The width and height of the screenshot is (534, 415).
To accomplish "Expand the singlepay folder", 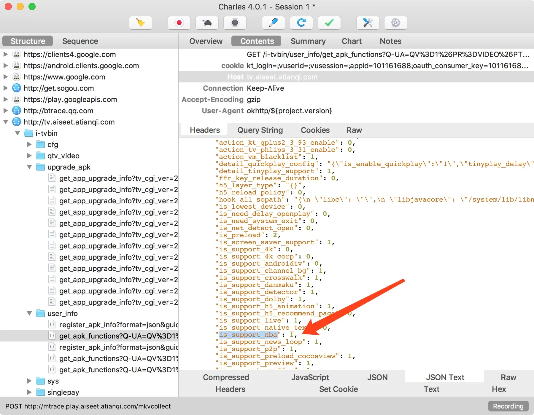I will click(x=29, y=392).
